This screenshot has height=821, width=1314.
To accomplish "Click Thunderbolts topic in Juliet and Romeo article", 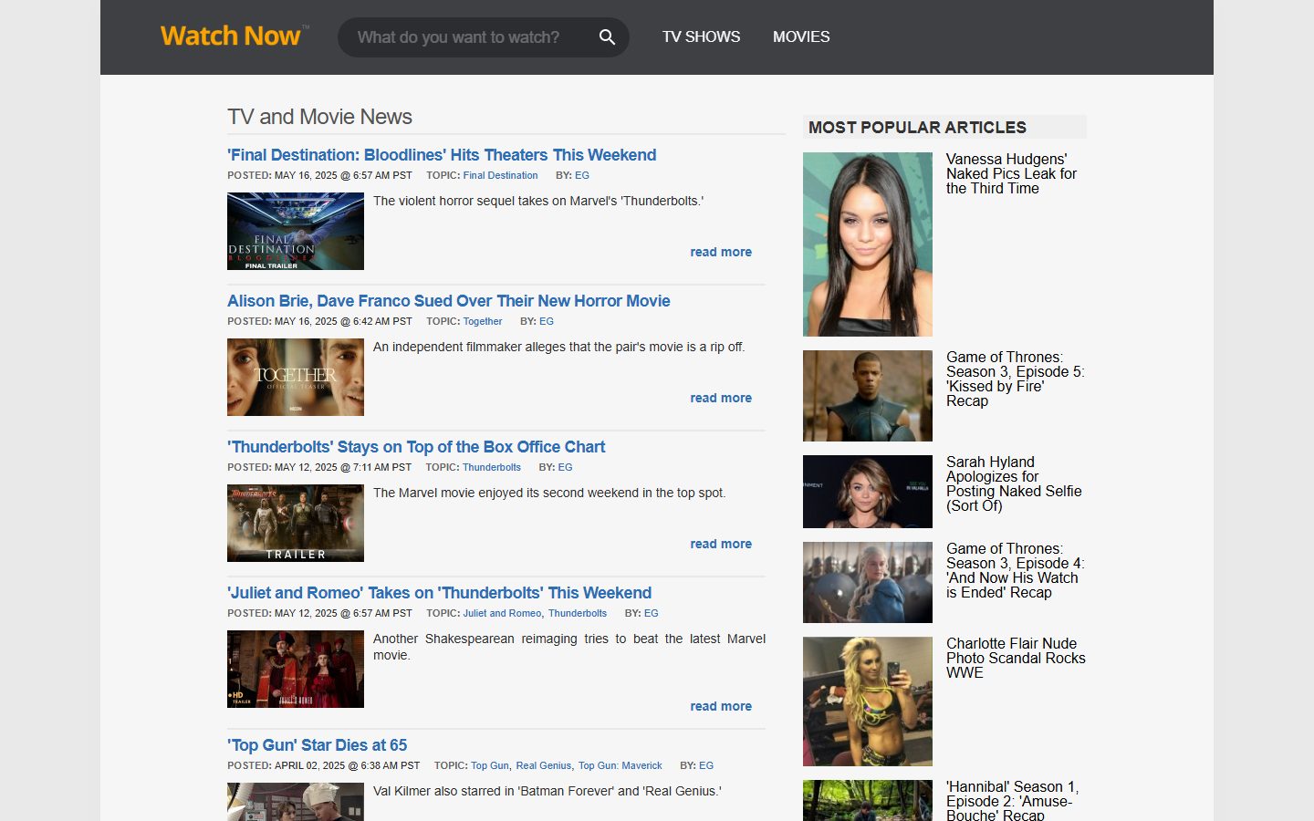I will click(578, 613).
